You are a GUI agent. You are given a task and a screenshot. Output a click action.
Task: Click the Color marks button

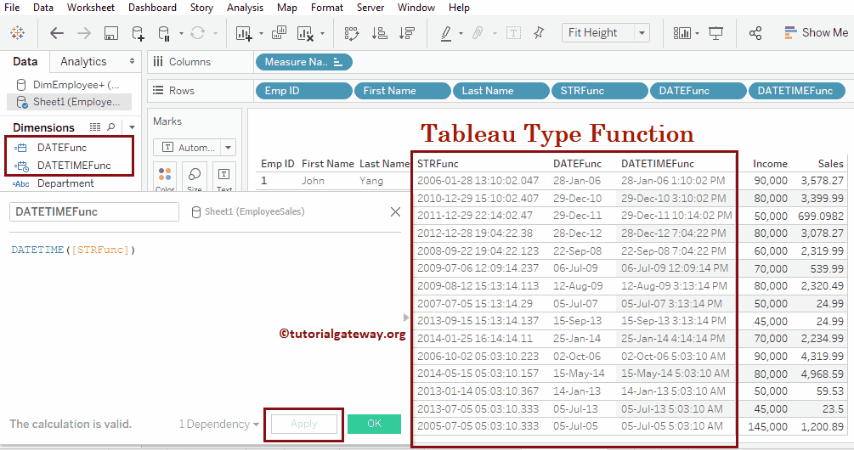pos(165,178)
